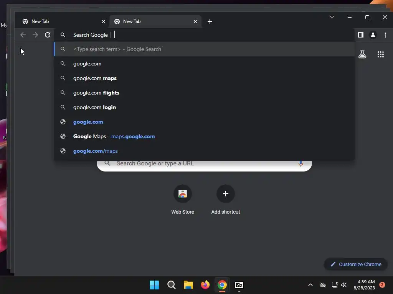
Task: Open the Google apps grid
Action: coord(381,54)
